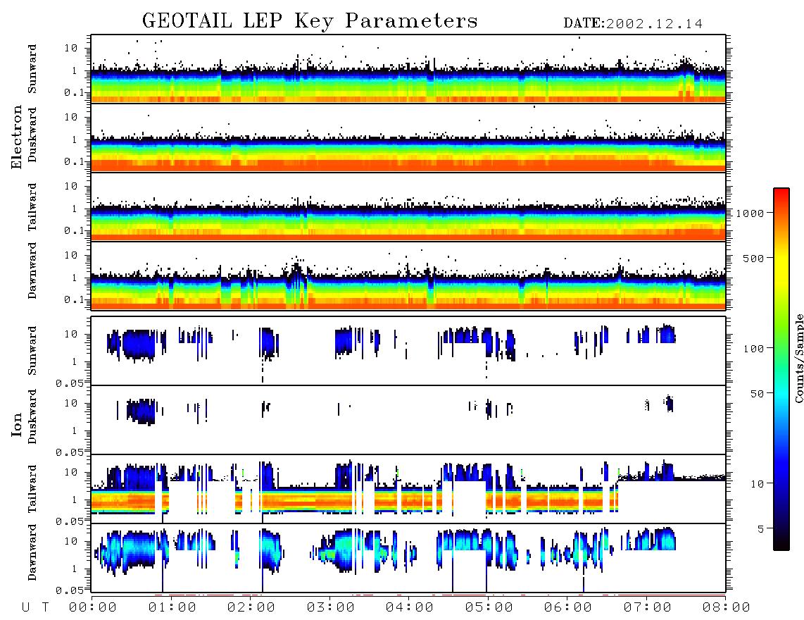Viewport: 804px width, 620px height.
Task: Click the '0.05' tick of the Ion Sunward panel
Action: tap(70, 383)
